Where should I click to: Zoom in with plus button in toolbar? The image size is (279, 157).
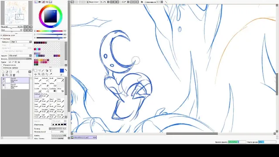(x=115, y=2)
